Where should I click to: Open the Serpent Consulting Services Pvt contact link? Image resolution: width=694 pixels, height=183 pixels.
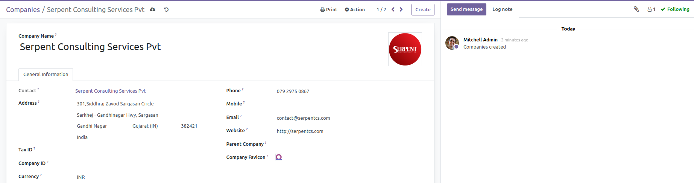(x=110, y=91)
